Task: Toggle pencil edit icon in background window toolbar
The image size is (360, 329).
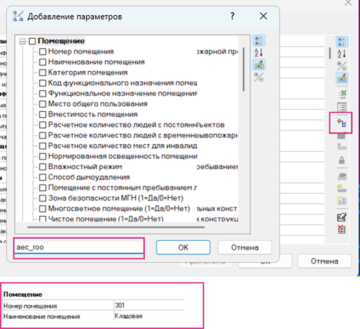Action: pyautogui.click(x=342, y=78)
